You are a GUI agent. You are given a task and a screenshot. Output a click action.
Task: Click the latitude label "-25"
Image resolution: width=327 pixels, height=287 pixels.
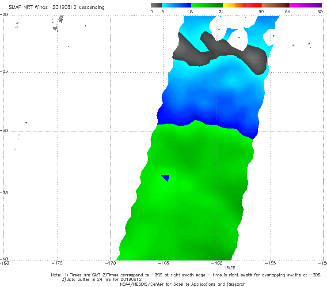4,71
